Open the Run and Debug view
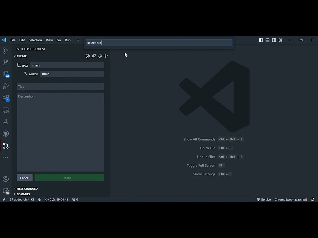 click(6, 86)
